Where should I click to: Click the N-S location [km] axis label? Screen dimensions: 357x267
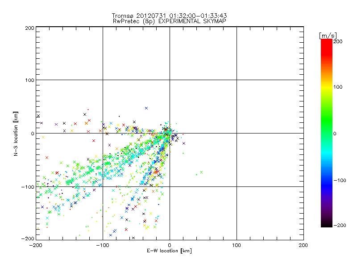pyautogui.click(x=16, y=133)
